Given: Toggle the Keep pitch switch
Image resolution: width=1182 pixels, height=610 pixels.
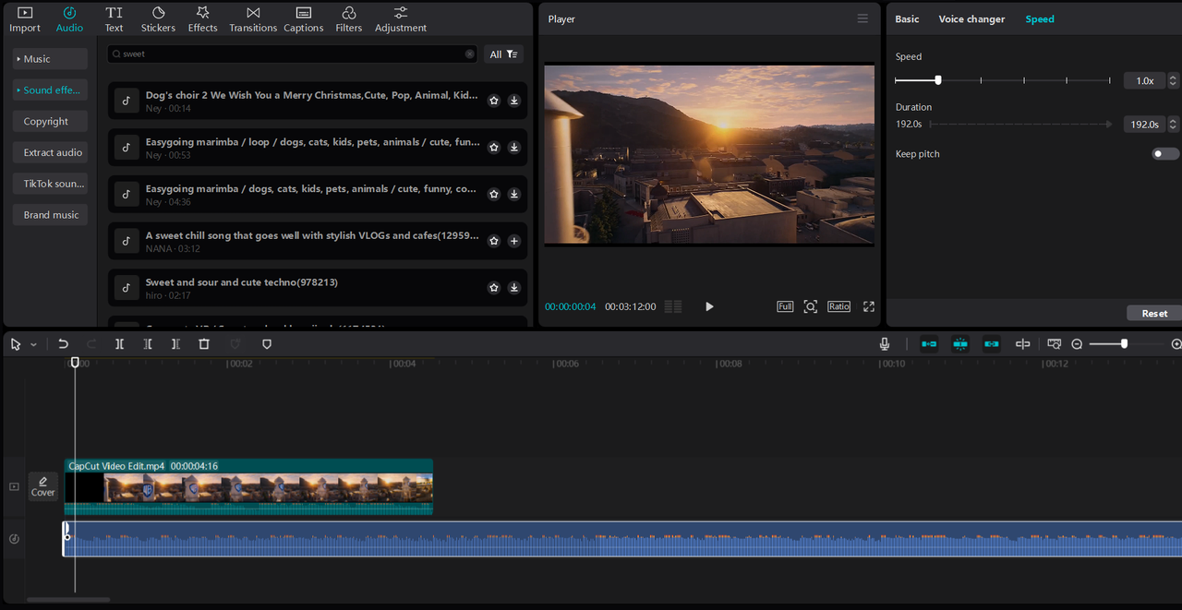Looking at the screenshot, I should click(1165, 154).
